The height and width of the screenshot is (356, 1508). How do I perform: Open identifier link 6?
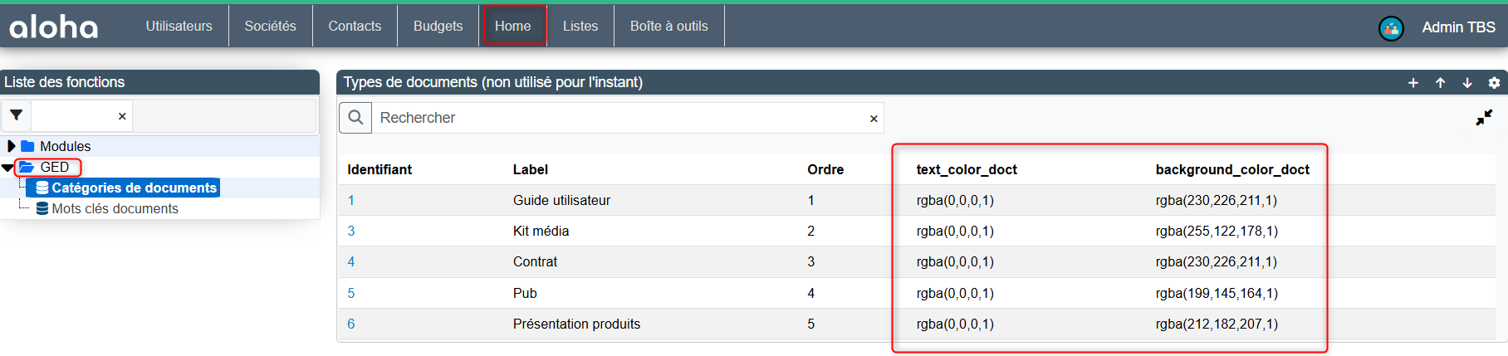pyautogui.click(x=351, y=324)
